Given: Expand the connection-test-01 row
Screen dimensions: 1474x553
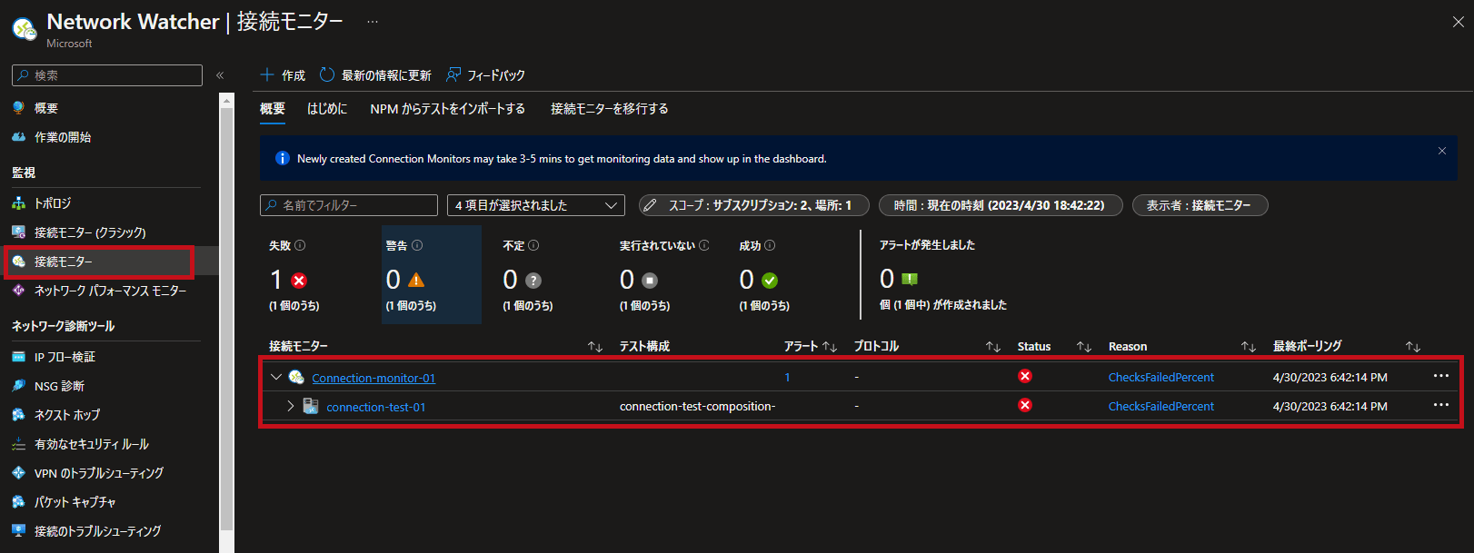Looking at the screenshot, I should (x=291, y=406).
